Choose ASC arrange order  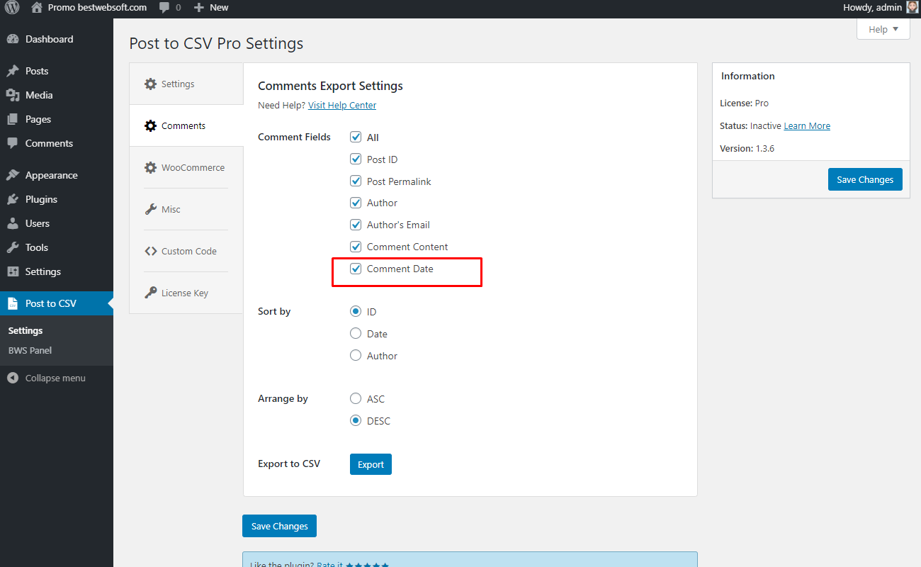356,399
